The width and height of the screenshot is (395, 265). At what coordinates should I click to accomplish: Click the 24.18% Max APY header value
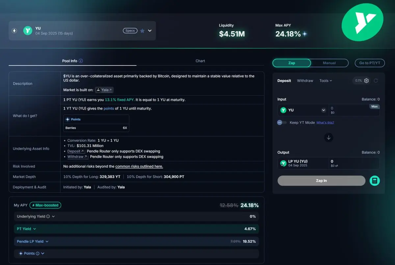click(x=288, y=34)
